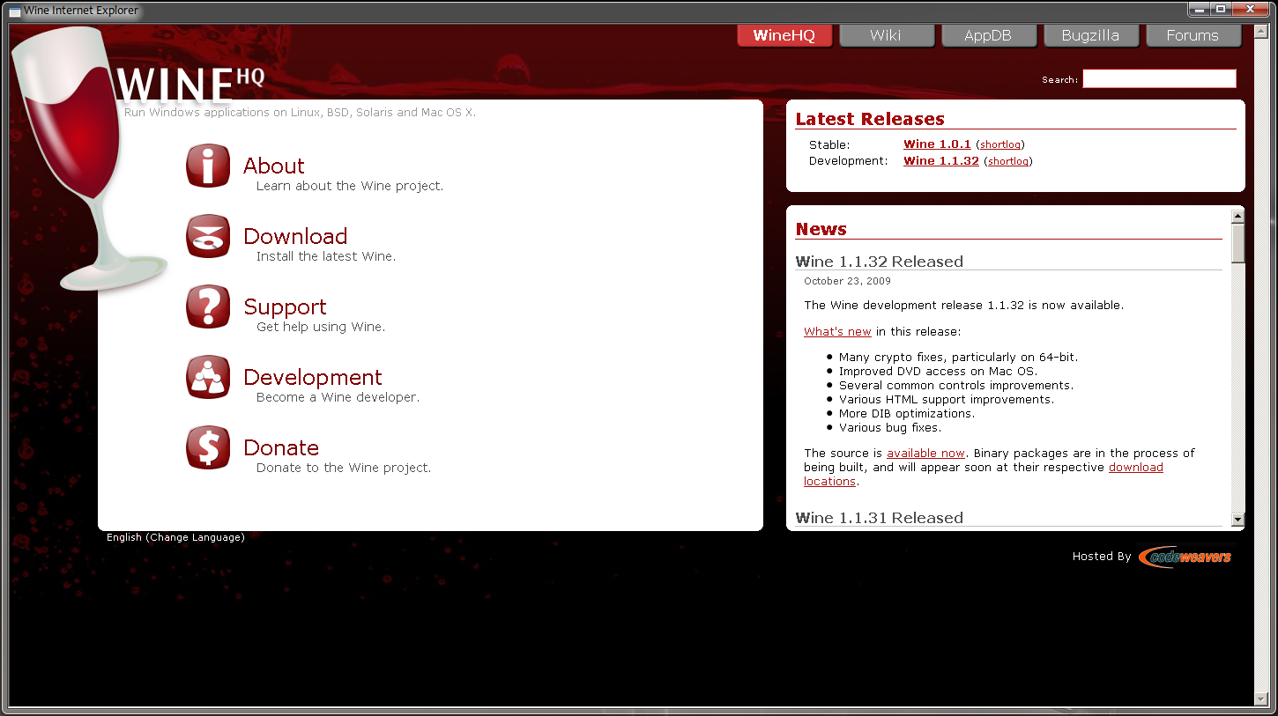
Task: Open the About heading link
Action: pyautogui.click(x=274, y=166)
